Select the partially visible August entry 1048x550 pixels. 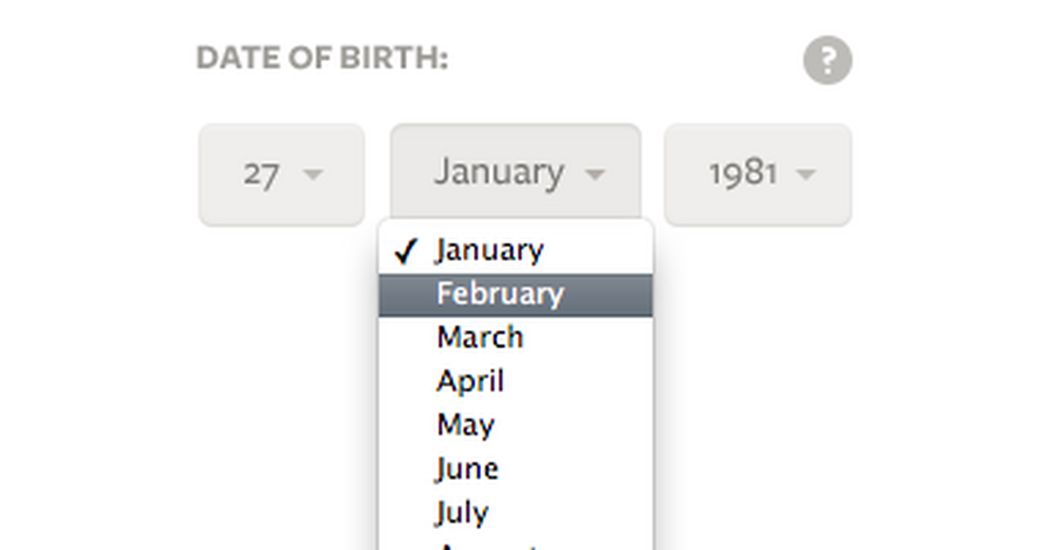point(487,545)
